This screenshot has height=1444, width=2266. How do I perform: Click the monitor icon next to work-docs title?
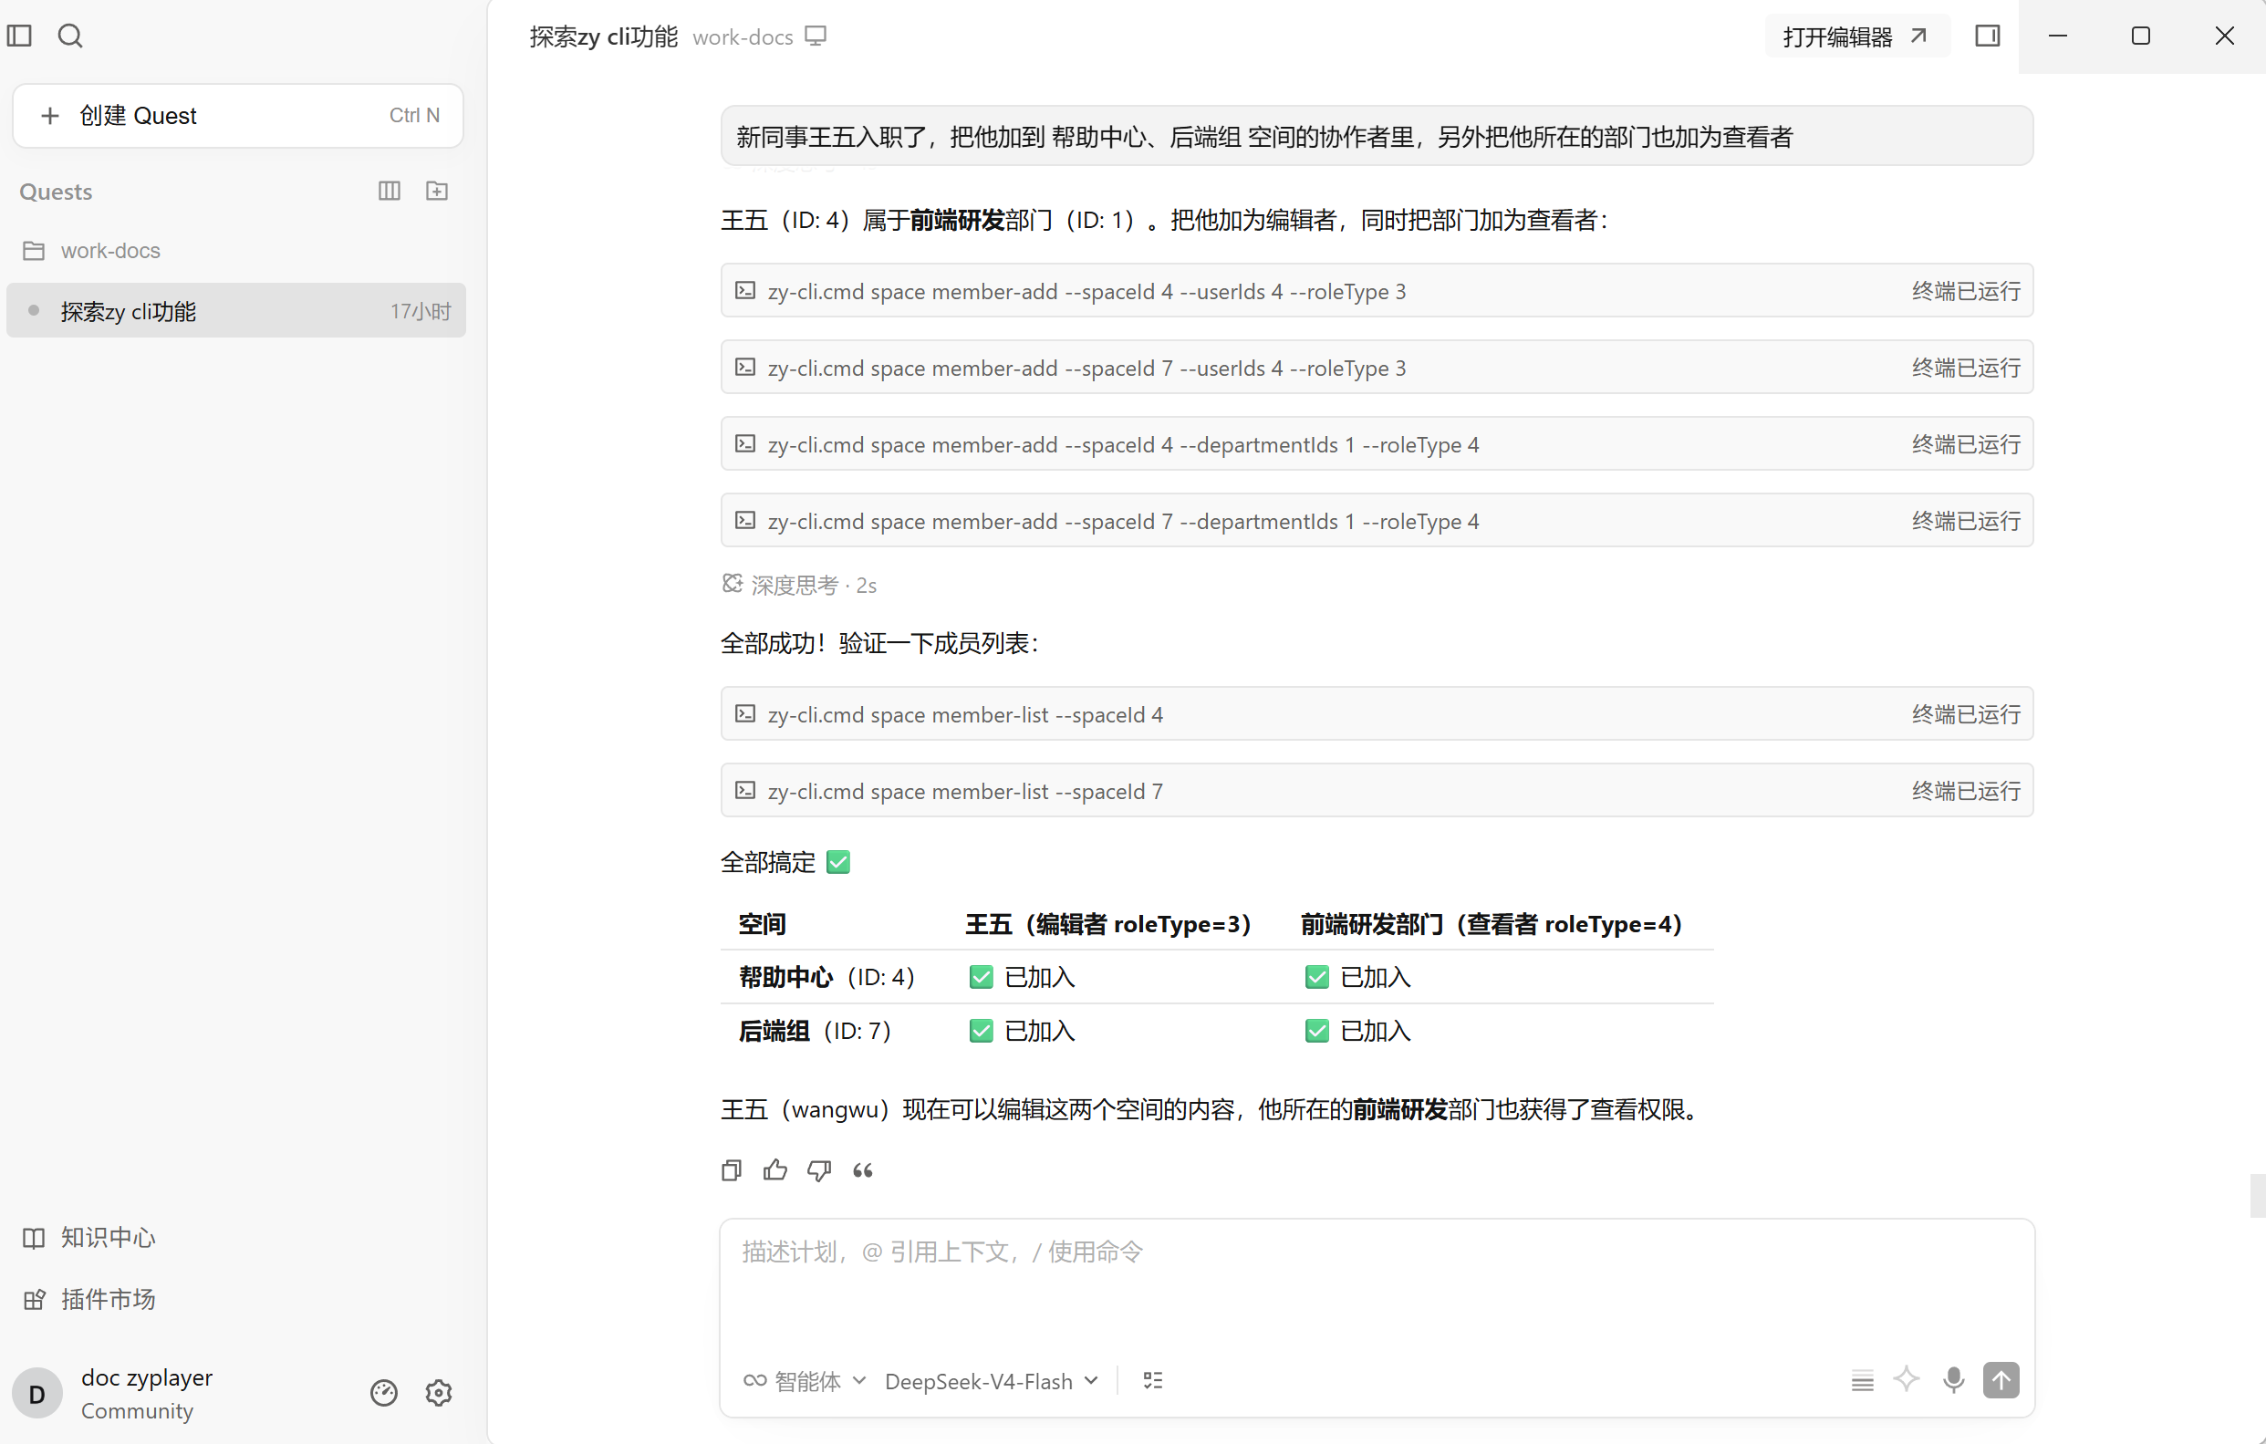[815, 36]
